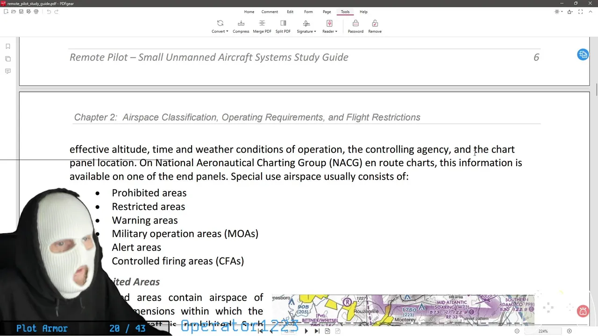This screenshot has height=336, width=598.
Task: Collapse the ribbon with the chevron
Action: [x=591, y=12]
